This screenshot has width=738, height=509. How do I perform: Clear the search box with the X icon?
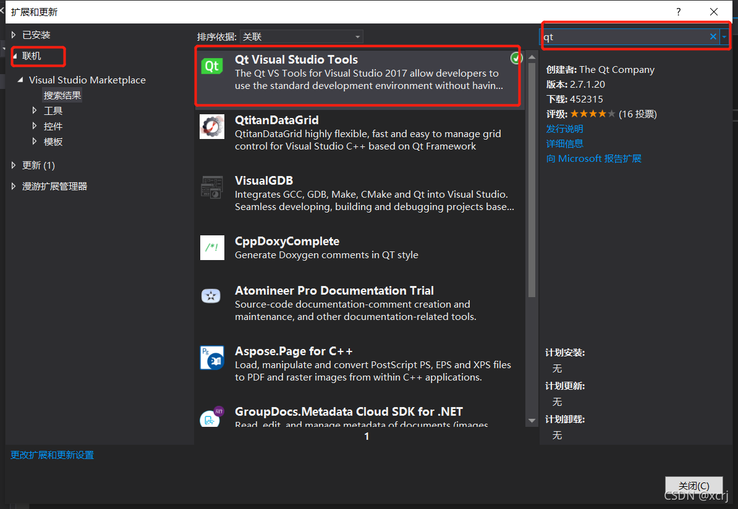coord(713,36)
